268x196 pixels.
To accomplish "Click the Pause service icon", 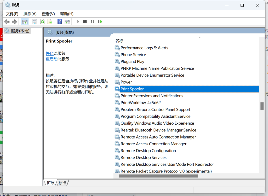I will click(93, 22).
